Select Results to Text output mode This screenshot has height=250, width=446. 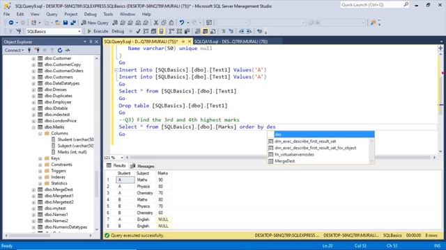(197, 31)
